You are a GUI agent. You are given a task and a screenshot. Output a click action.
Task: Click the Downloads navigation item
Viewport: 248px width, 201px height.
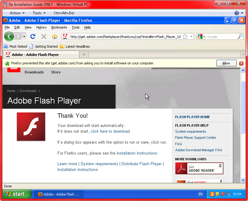point(34,72)
